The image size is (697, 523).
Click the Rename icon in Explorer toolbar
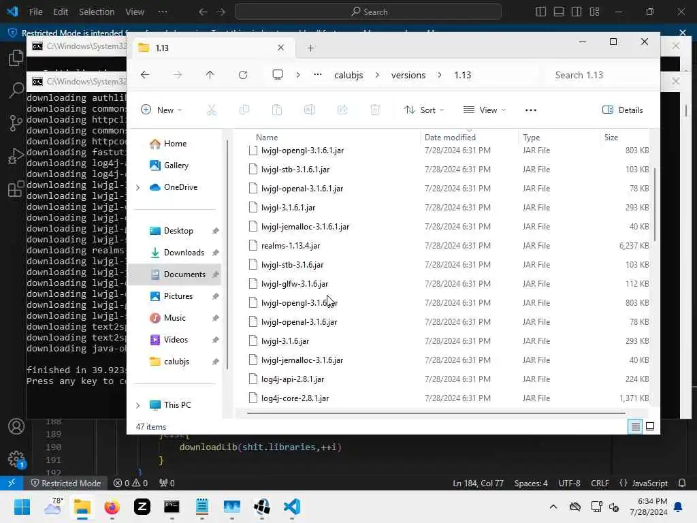[x=310, y=110]
